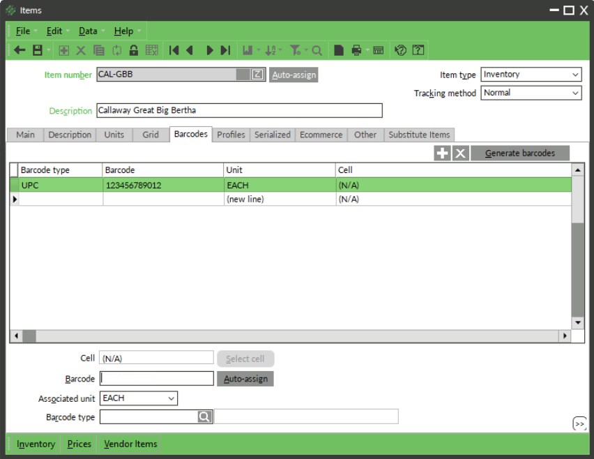
Task: Click into the Description text field
Action: point(239,111)
